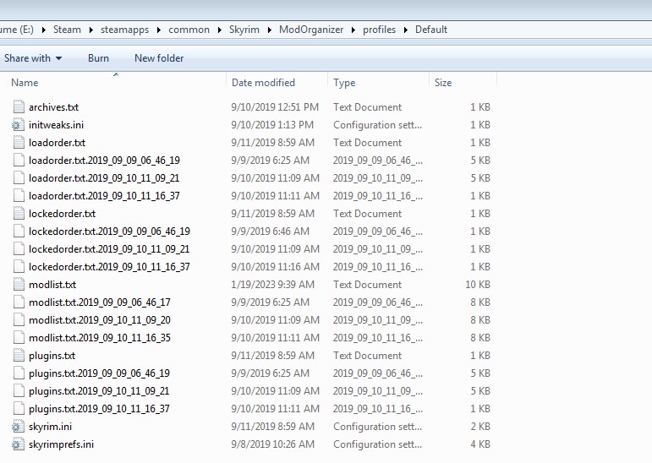Viewport: 652px width, 463px height.
Task: Click the New folder button
Action: point(159,58)
